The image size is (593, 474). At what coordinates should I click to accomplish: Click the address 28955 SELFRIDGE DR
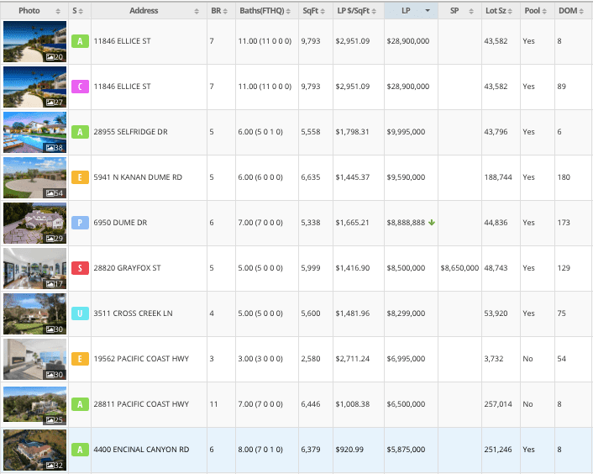[x=130, y=132]
